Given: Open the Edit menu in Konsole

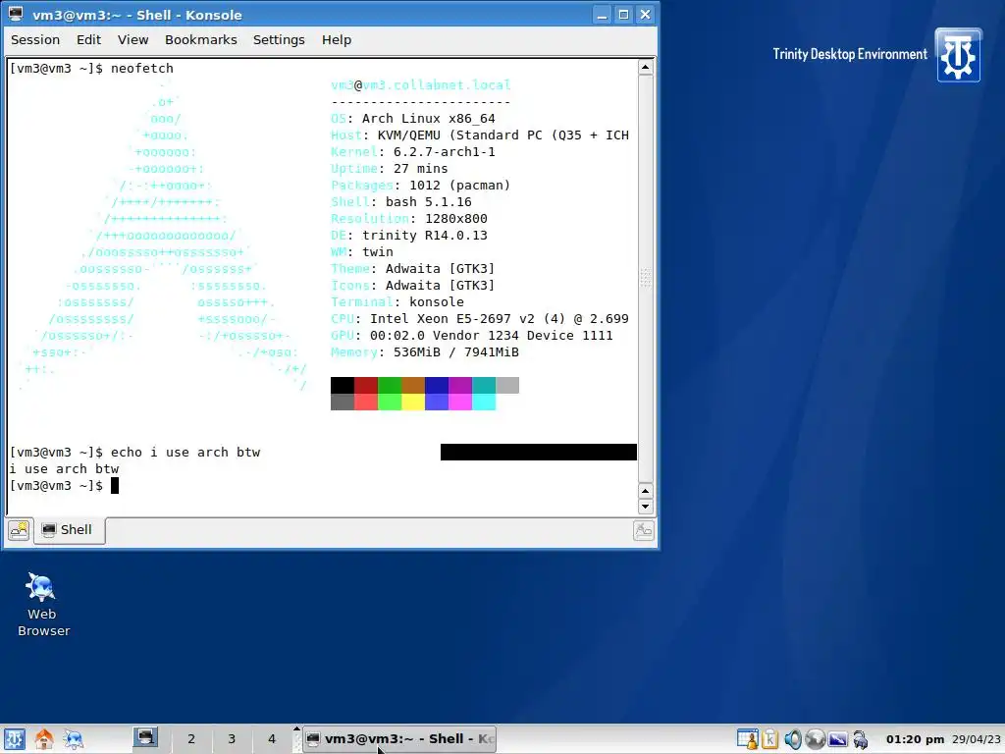Looking at the screenshot, I should (88, 39).
